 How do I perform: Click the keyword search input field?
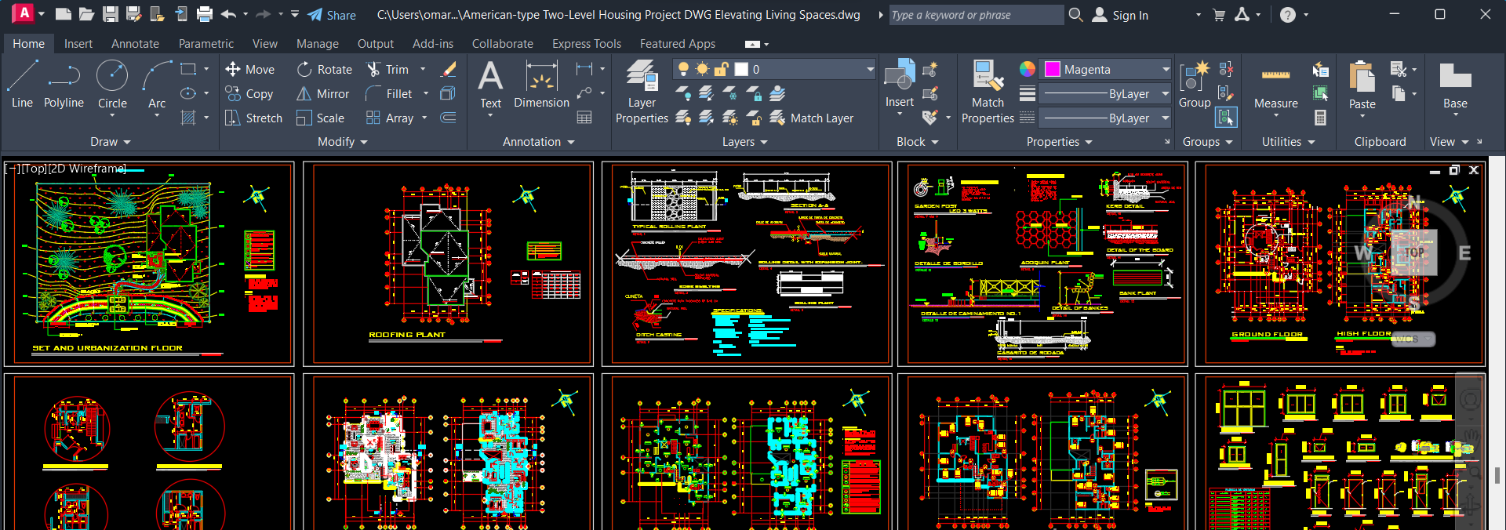pyautogui.click(x=976, y=15)
